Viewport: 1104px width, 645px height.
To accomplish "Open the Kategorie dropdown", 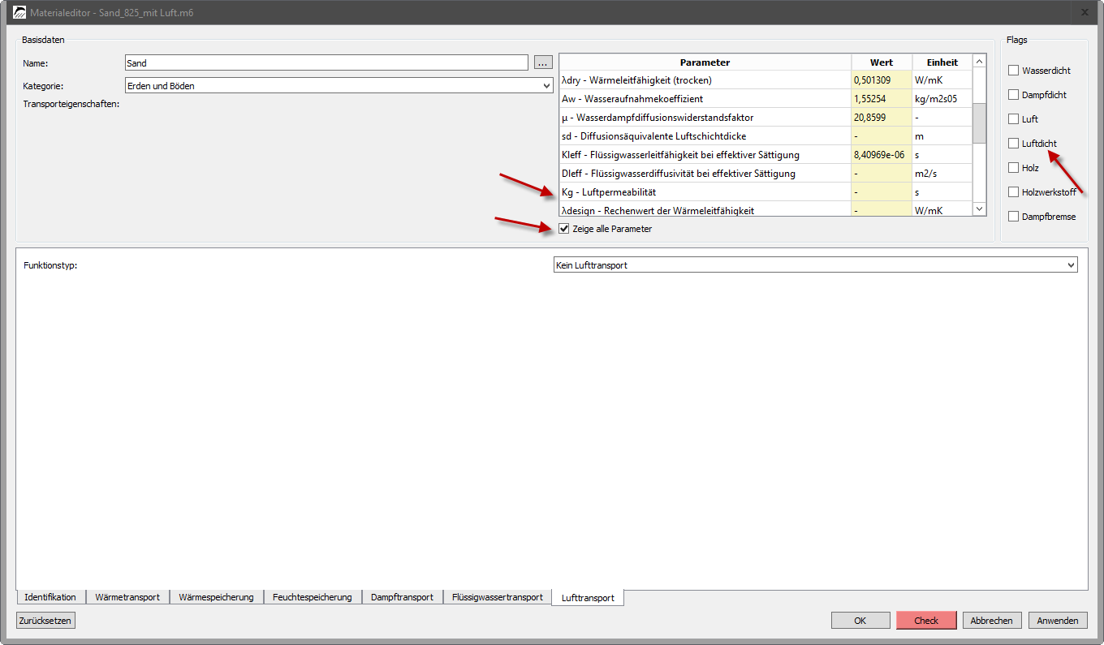I will (339, 85).
